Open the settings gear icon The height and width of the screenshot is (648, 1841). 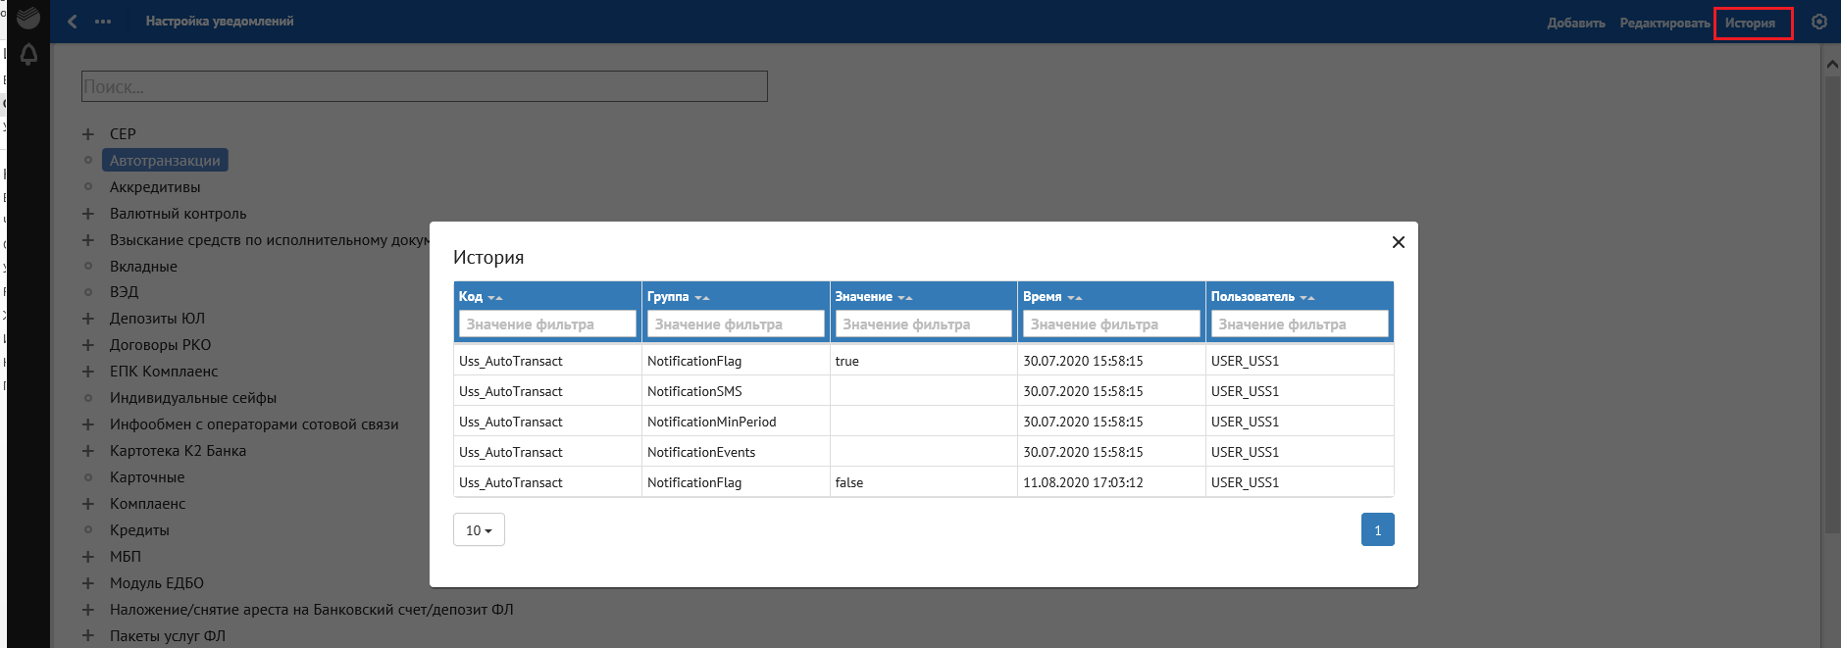(x=1819, y=22)
